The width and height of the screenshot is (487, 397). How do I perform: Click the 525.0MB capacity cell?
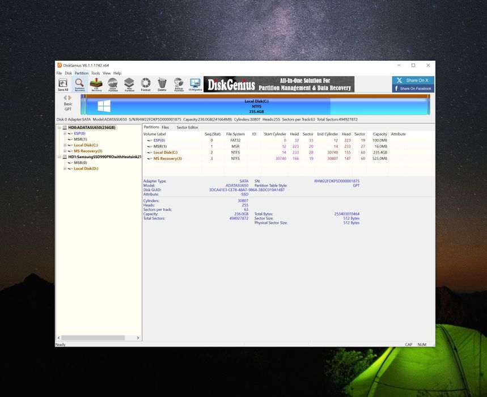380,159
